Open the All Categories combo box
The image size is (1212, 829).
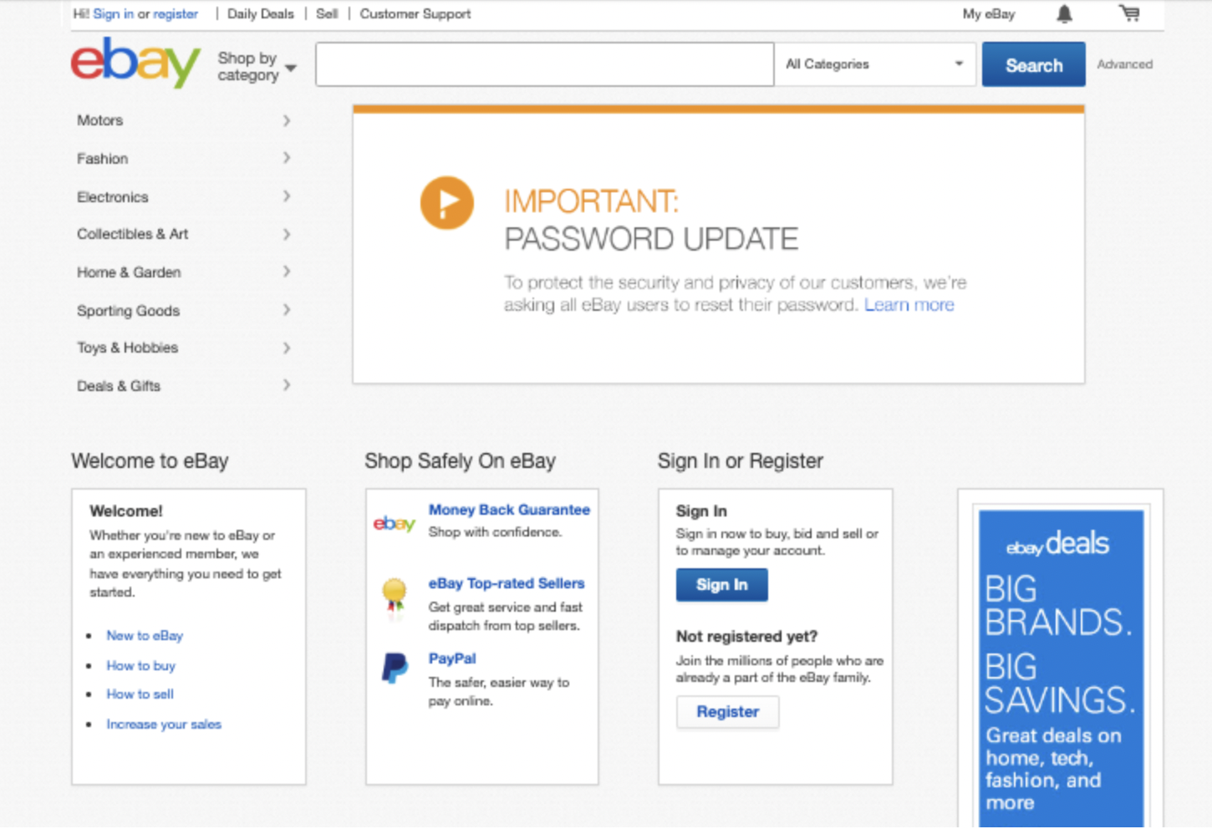point(875,64)
